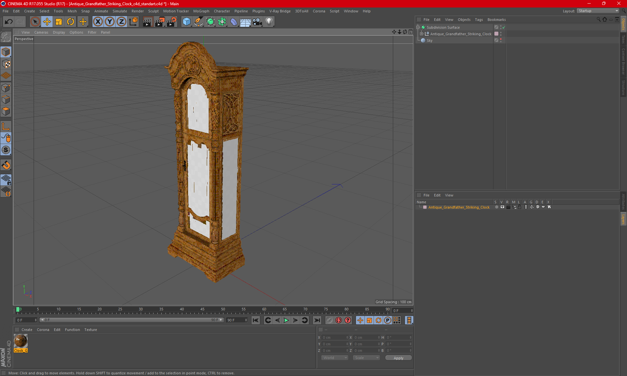Add a Cube primitive object
Image resolution: width=627 pixels, height=376 pixels.
pos(186,22)
